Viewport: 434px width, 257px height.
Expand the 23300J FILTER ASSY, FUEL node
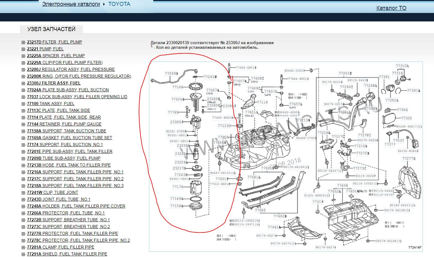click(x=23, y=83)
